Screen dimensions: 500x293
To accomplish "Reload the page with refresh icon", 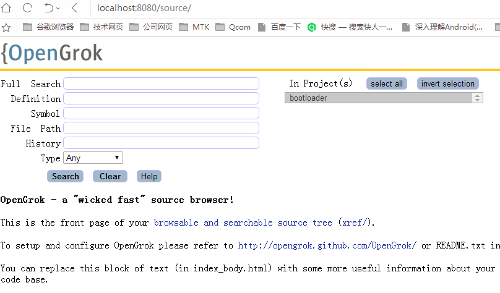I will [27, 7].
